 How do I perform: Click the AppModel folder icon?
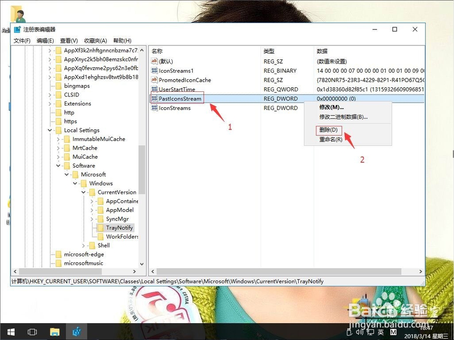100,210
